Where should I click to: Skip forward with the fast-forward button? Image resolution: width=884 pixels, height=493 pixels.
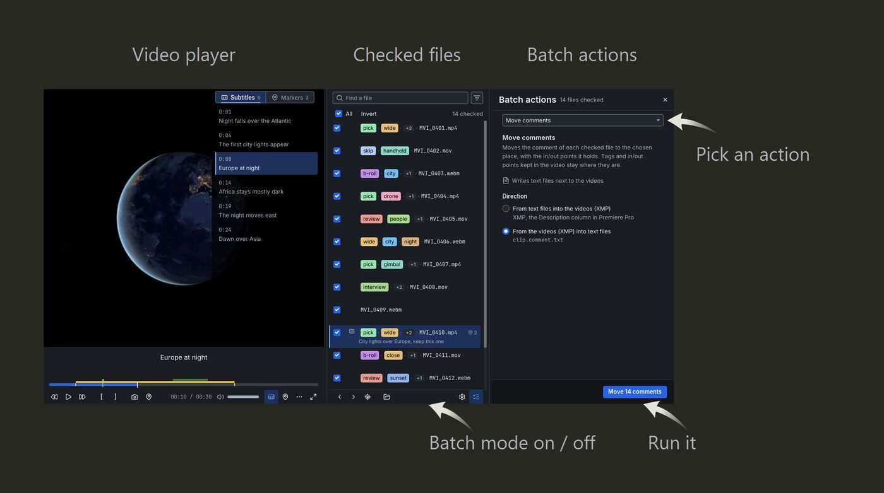pyautogui.click(x=82, y=397)
